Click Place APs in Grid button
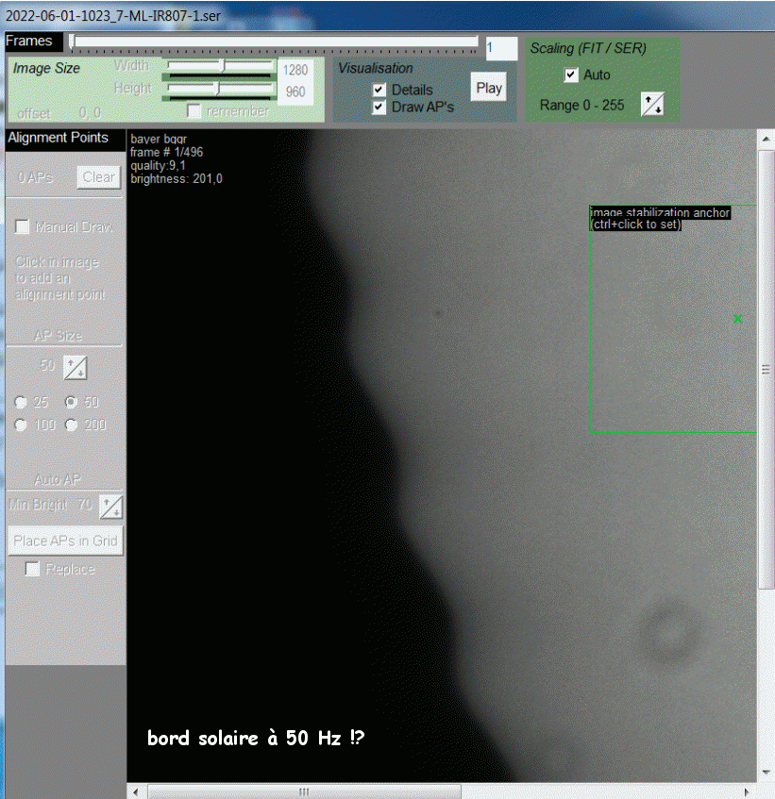775x799 pixels. pyautogui.click(x=66, y=541)
